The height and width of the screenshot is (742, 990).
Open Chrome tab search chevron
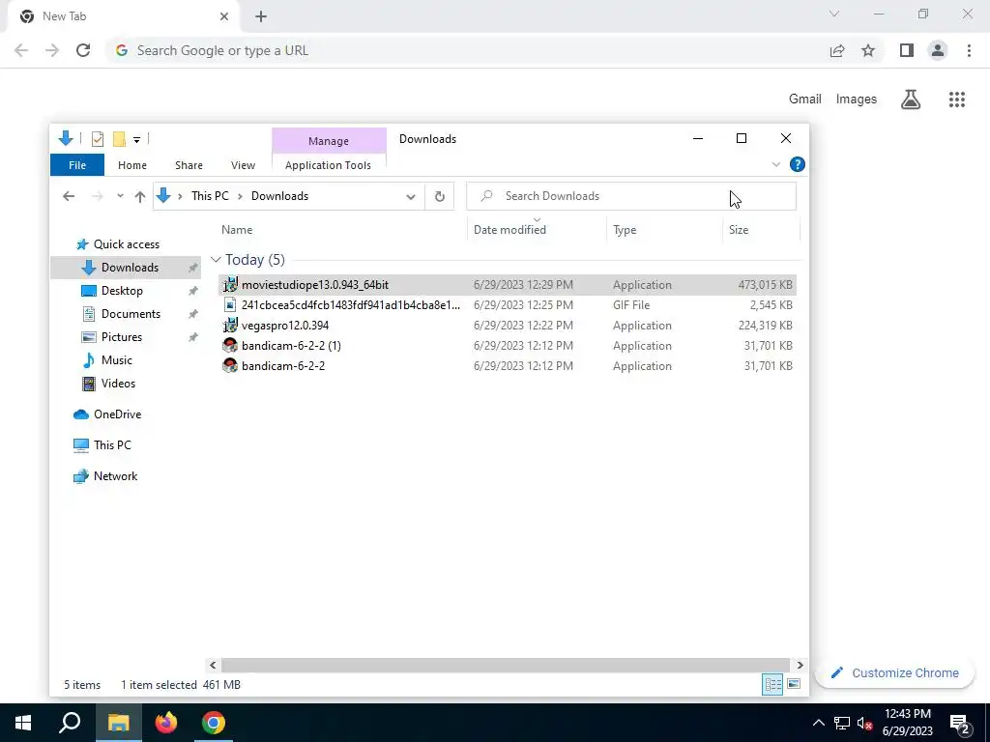[834, 14]
